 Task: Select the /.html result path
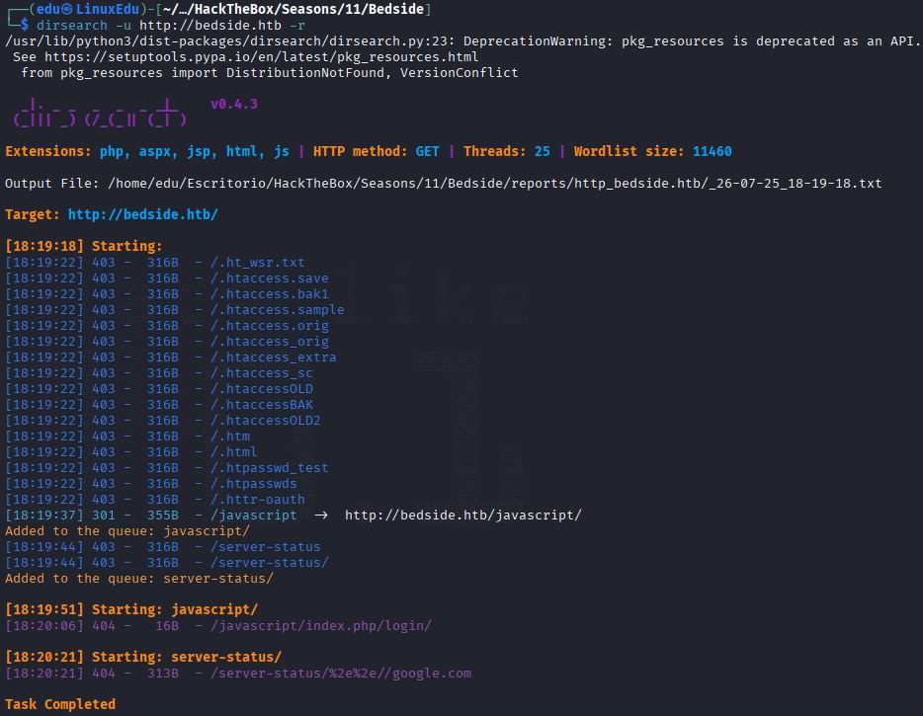tap(234, 452)
